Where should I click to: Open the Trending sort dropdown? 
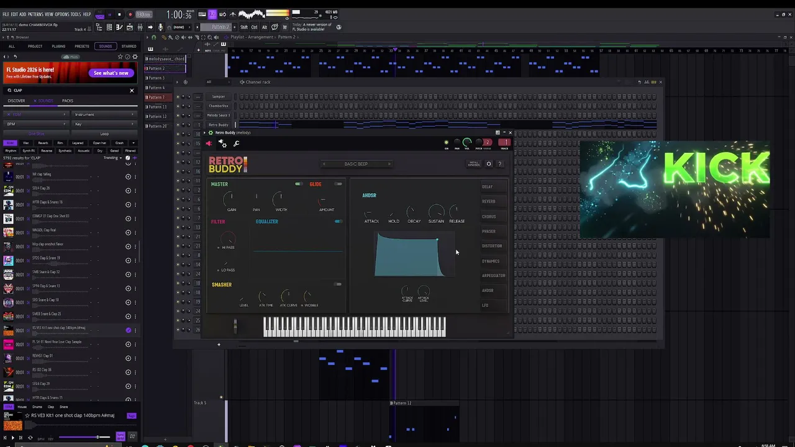tap(112, 158)
